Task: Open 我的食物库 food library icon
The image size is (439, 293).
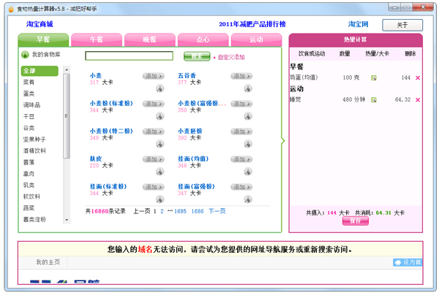Action: pyautogui.click(x=26, y=55)
